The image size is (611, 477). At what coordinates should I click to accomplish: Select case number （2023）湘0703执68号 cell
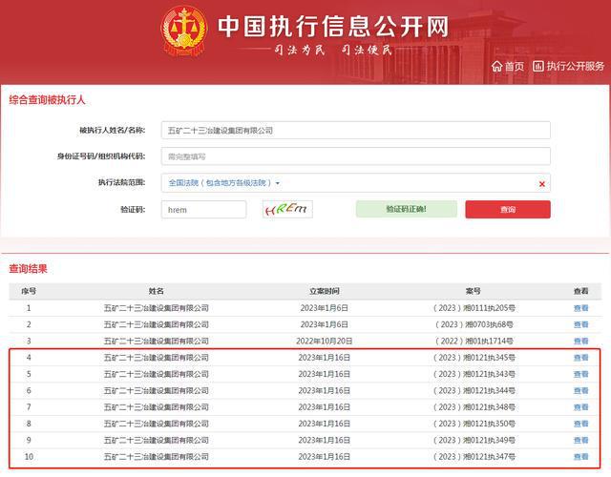(x=474, y=324)
